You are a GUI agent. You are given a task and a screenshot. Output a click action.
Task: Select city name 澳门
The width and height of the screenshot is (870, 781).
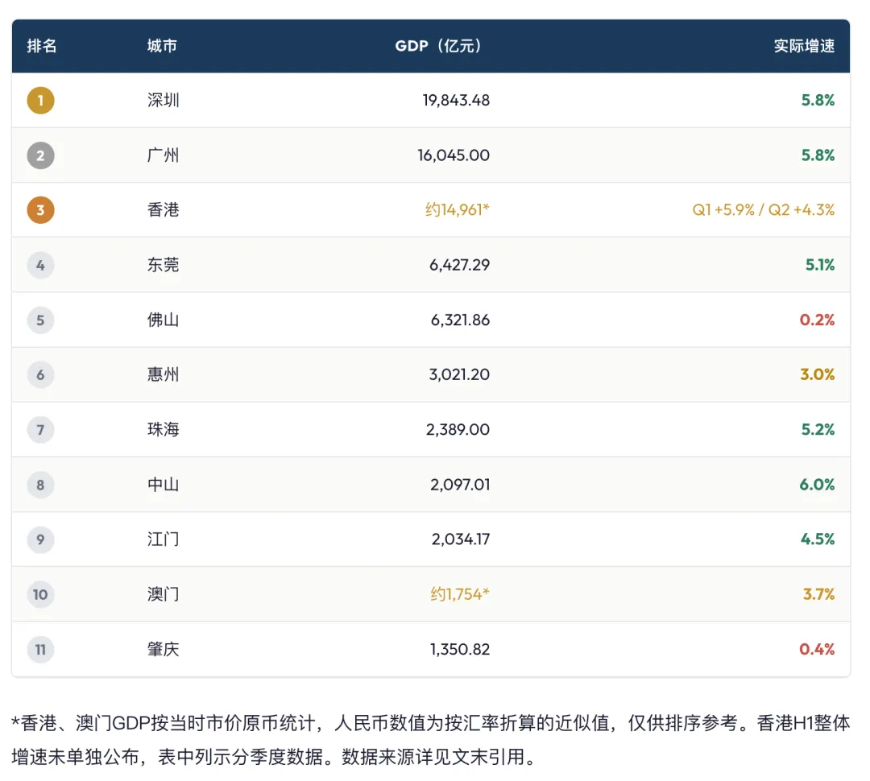click(x=163, y=595)
